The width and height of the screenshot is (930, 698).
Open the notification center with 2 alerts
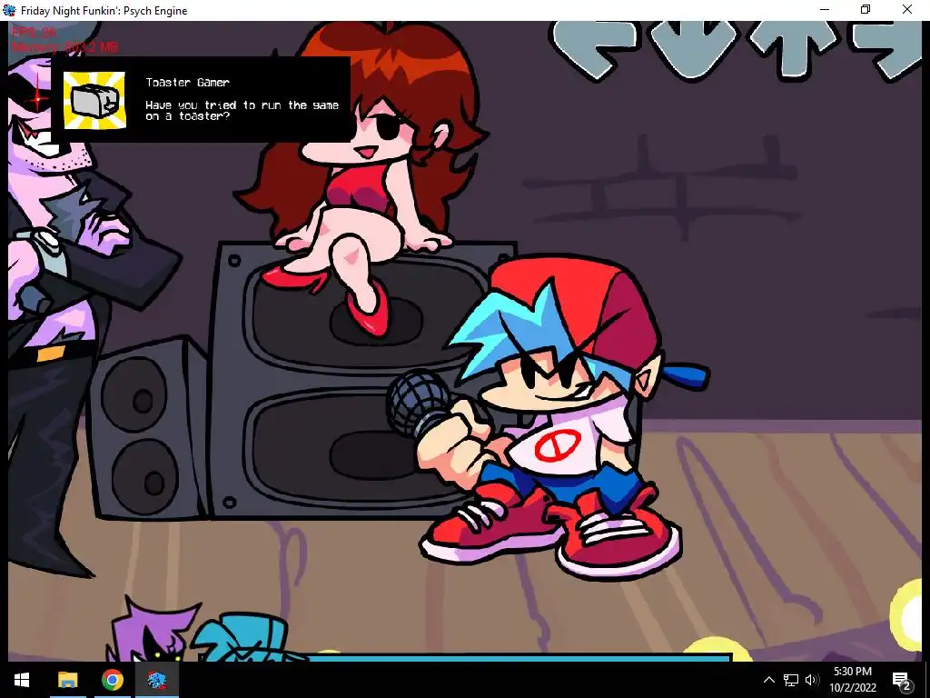point(902,680)
